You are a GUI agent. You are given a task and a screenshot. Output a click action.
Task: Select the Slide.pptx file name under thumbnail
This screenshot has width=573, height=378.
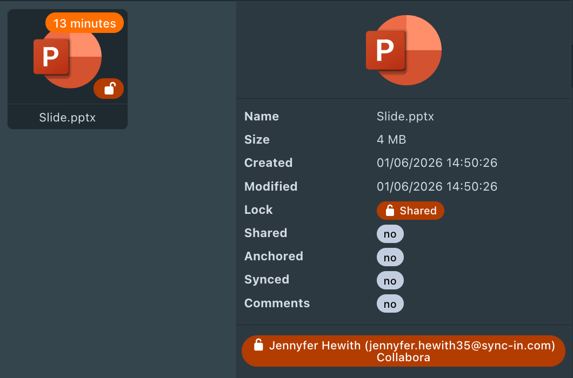pyautogui.click(x=68, y=117)
